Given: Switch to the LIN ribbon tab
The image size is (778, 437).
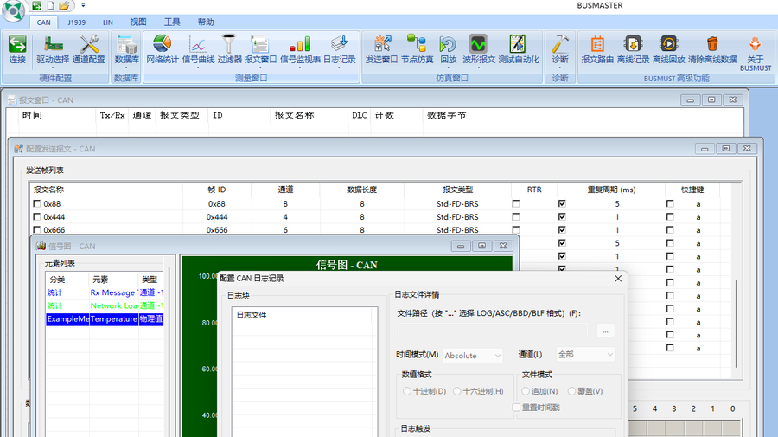Looking at the screenshot, I should 108,22.
